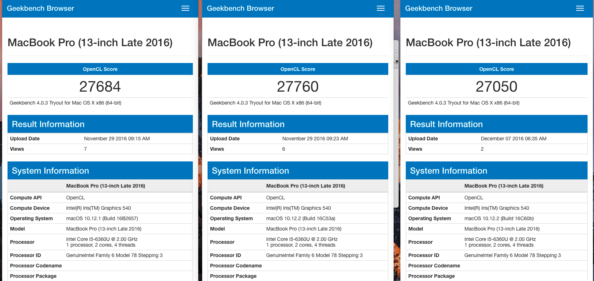The width and height of the screenshot is (594, 281).
Task: Click Result Information heading in the 27760 window
Action: click(248, 124)
